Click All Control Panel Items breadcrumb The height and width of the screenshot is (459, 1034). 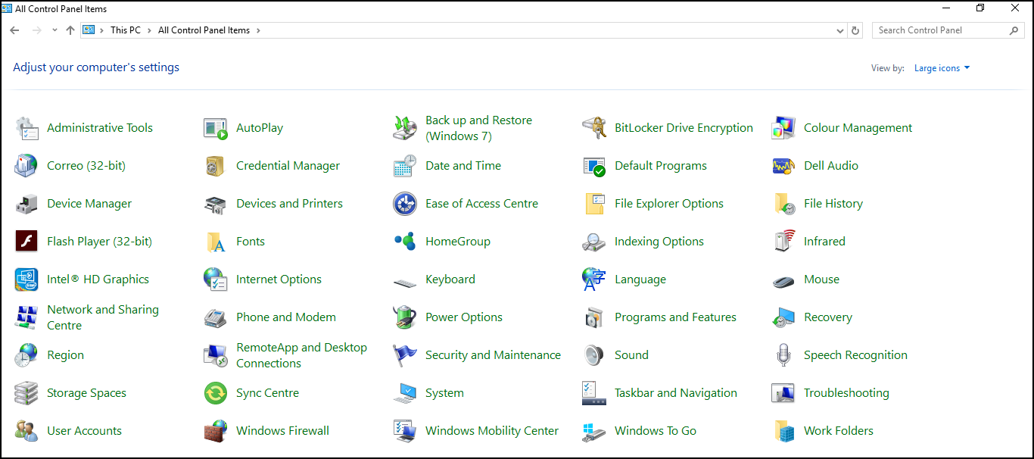coord(204,30)
